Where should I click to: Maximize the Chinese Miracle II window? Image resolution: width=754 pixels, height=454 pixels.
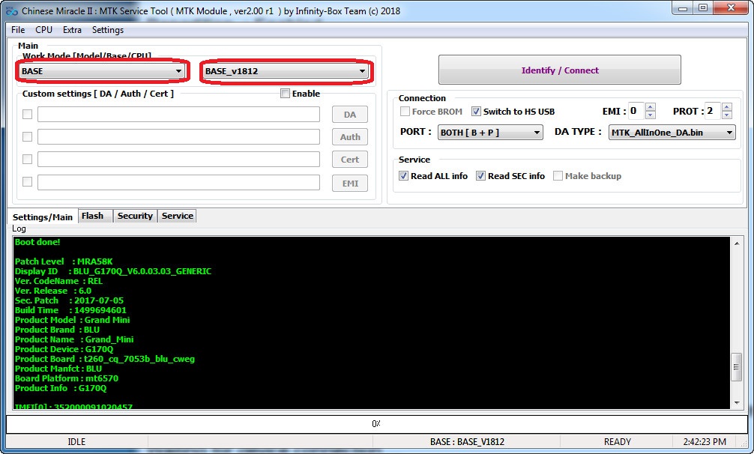coord(702,8)
